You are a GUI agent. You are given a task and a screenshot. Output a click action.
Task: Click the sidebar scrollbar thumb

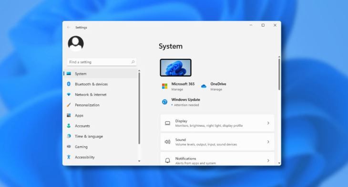(139, 108)
